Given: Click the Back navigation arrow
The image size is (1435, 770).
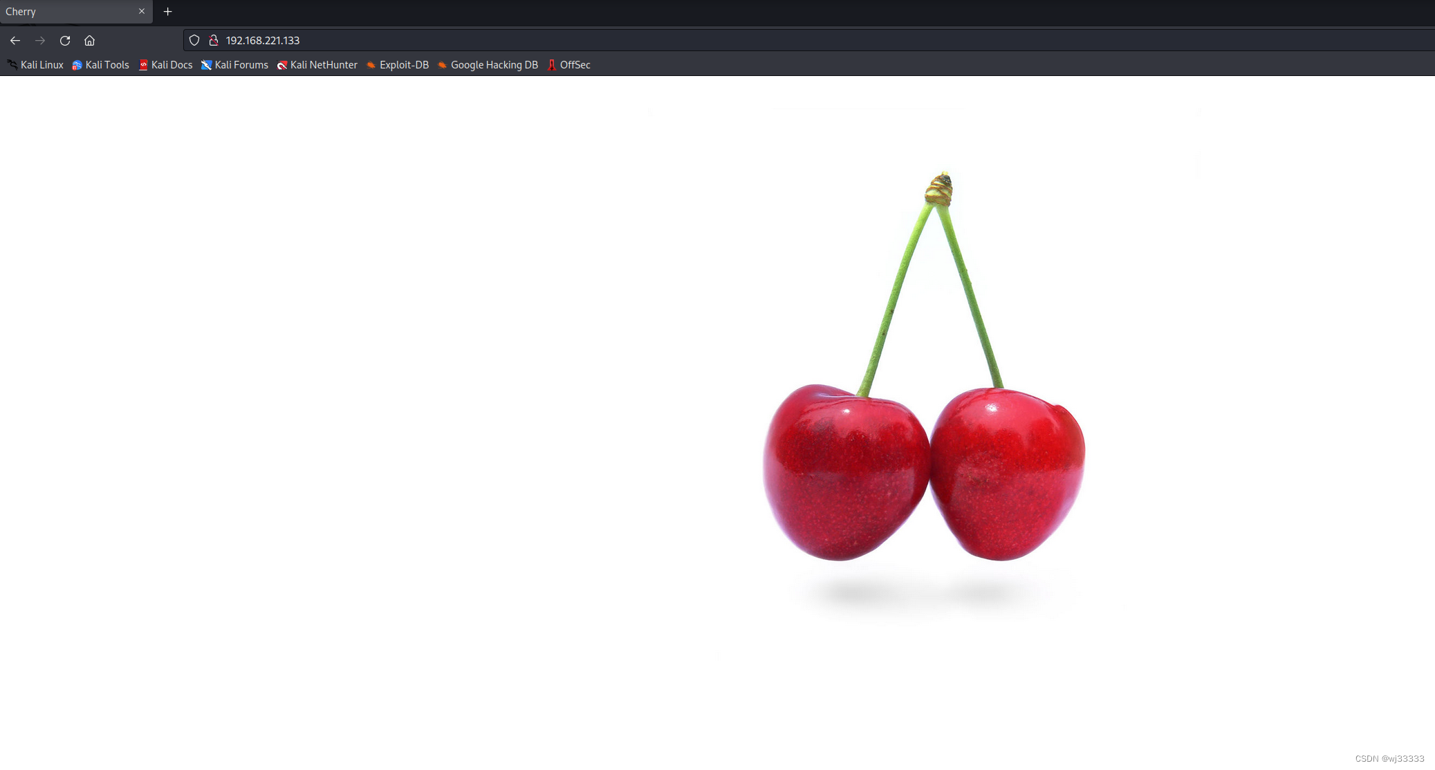Looking at the screenshot, I should pyautogui.click(x=15, y=40).
